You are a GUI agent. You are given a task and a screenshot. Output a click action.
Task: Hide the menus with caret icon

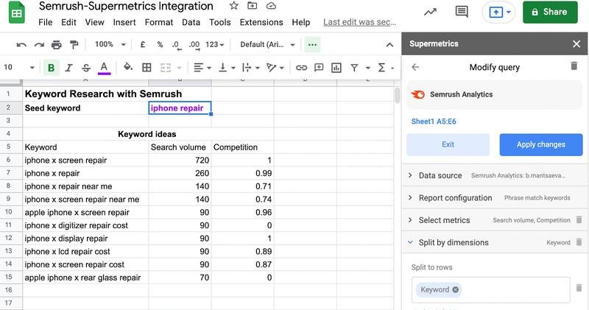pyautogui.click(x=390, y=45)
